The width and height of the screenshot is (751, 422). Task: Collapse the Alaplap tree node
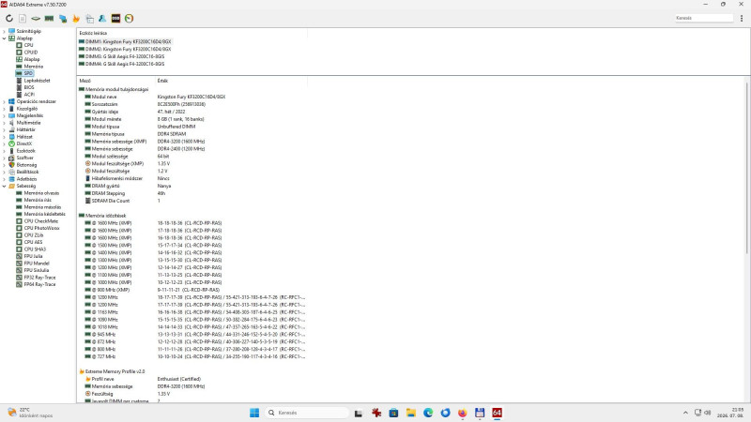[x=5, y=38]
